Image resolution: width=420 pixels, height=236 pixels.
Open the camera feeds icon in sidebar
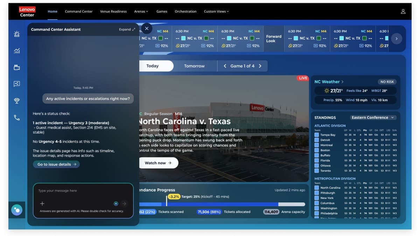click(17, 67)
